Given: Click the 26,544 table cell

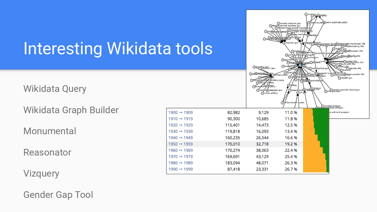Looking at the screenshot, I should (x=262, y=138).
